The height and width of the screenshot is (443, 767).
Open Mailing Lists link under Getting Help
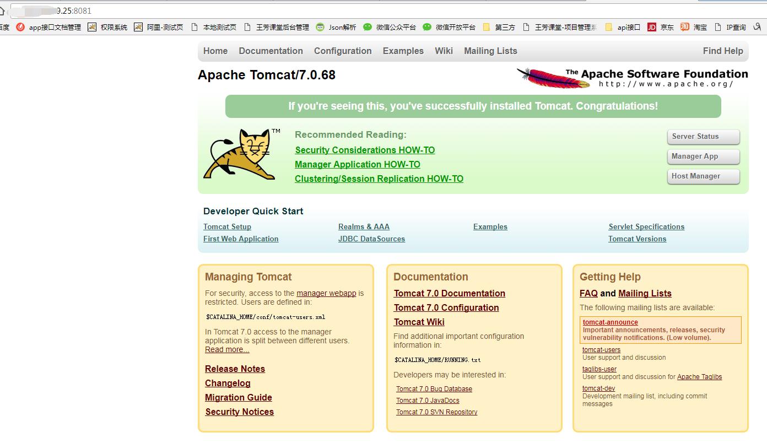tap(645, 293)
